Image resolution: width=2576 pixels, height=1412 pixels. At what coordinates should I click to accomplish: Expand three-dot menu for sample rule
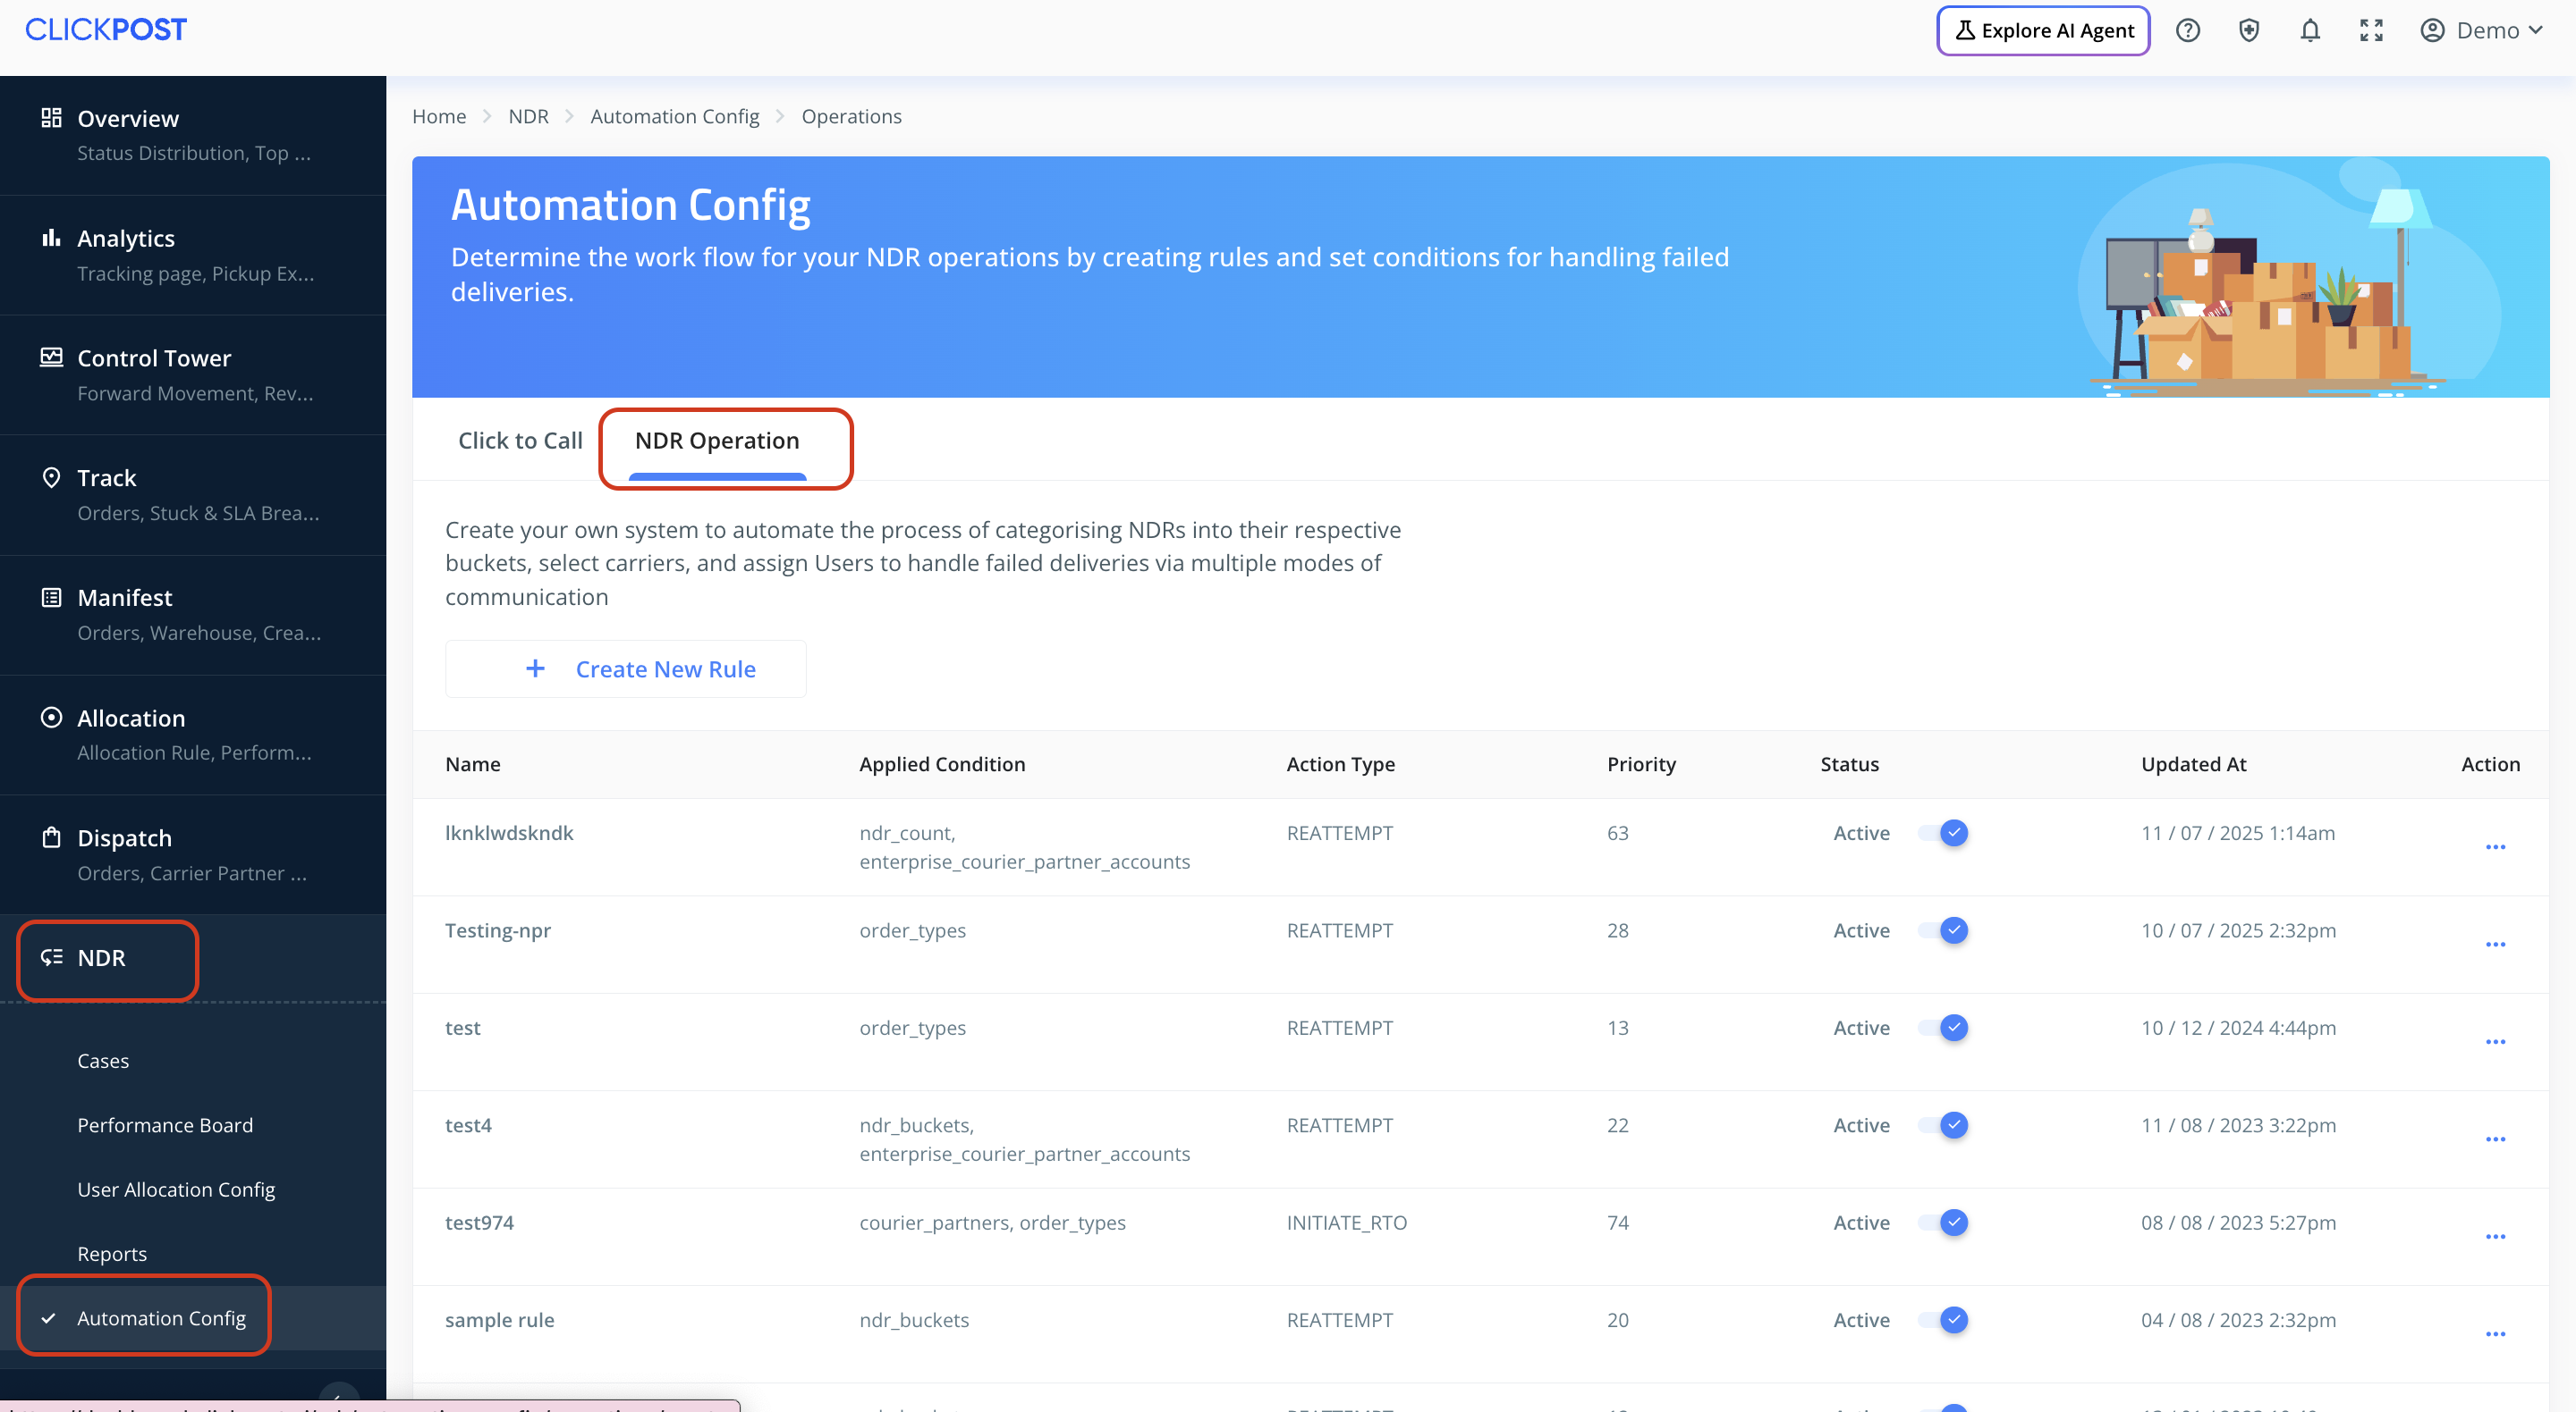tap(2495, 1334)
